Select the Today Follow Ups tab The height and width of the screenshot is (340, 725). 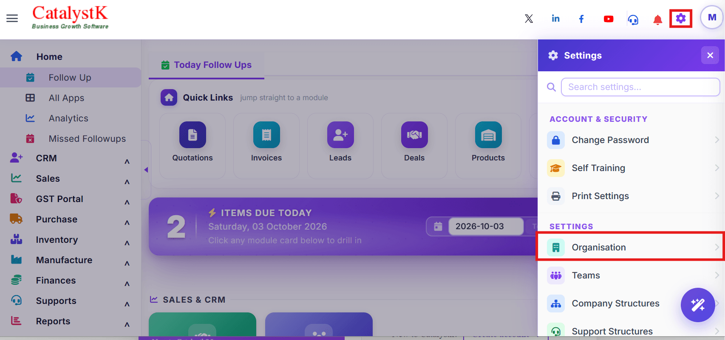pyautogui.click(x=207, y=65)
